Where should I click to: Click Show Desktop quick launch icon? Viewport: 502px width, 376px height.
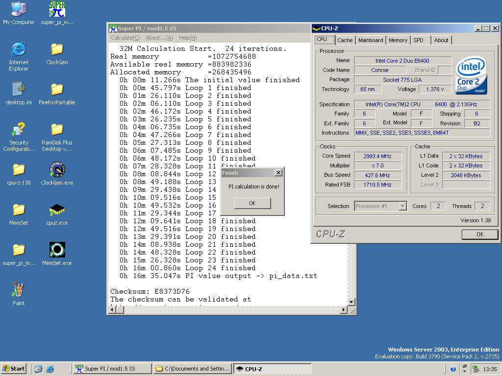click(38, 369)
